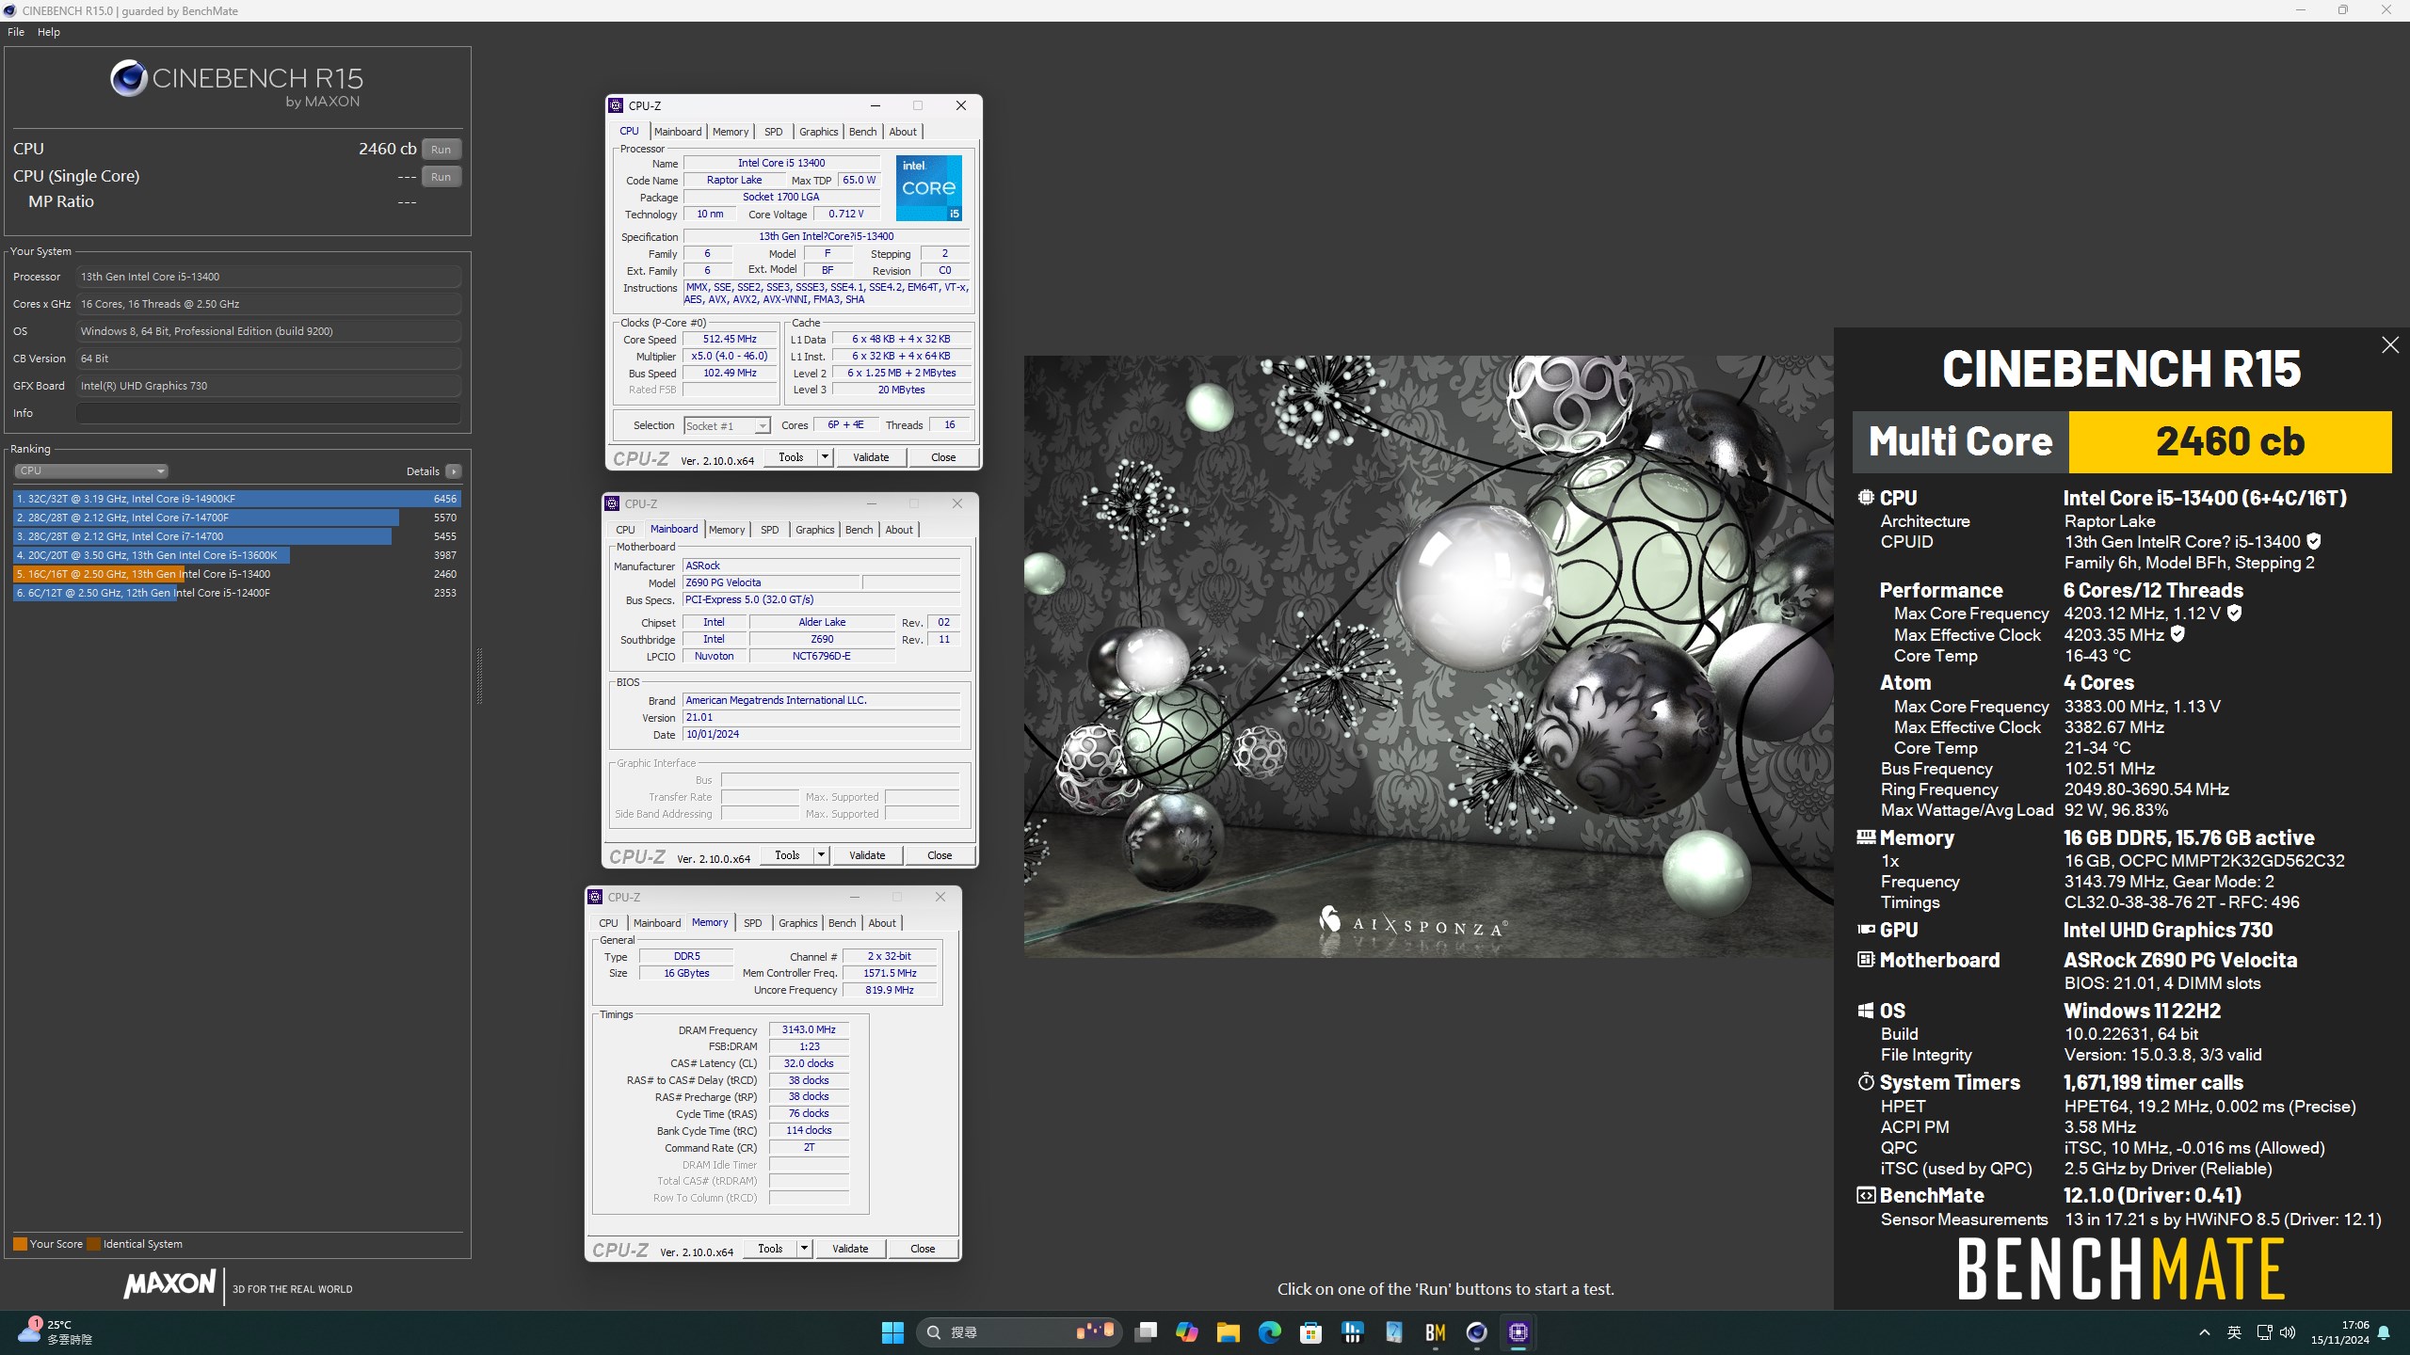Run the CPU (Single Core) test

pos(441,177)
